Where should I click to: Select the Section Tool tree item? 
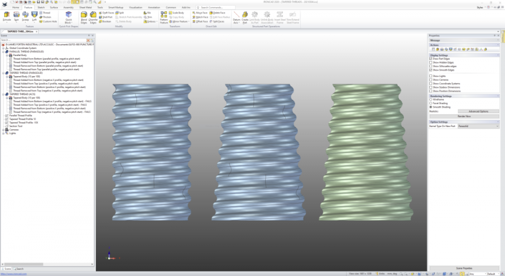pyautogui.click(x=16, y=126)
